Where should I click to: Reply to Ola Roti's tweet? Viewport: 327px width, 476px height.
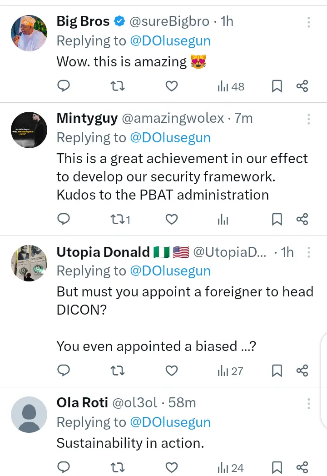[64, 467]
